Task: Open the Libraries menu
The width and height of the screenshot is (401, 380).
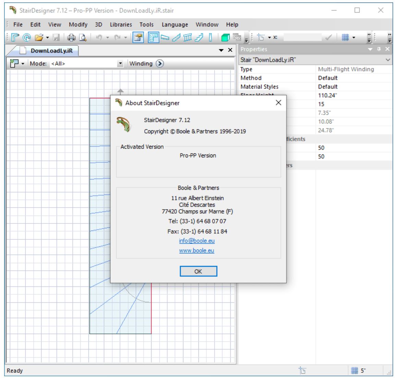Action: click(x=121, y=25)
